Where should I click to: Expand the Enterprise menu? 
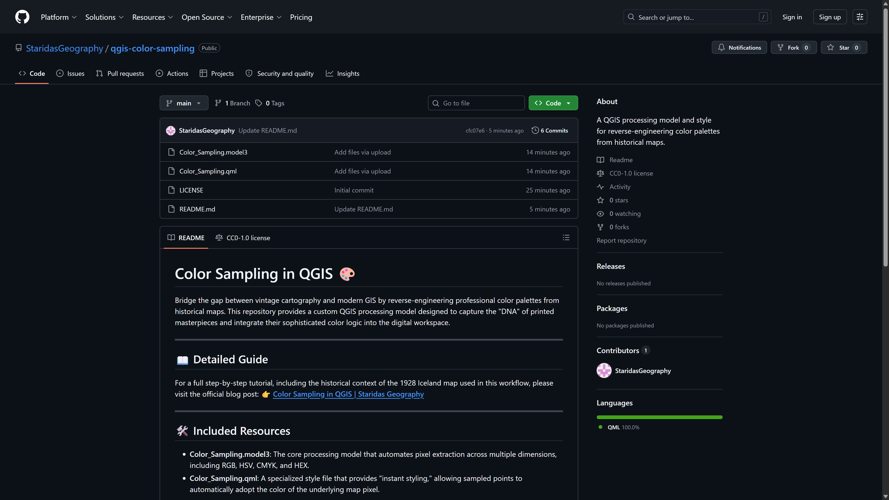click(x=261, y=17)
